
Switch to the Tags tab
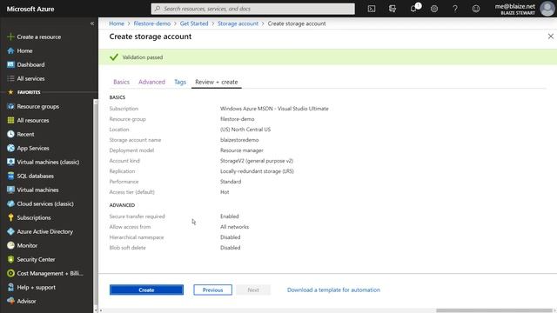click(180, 82)
